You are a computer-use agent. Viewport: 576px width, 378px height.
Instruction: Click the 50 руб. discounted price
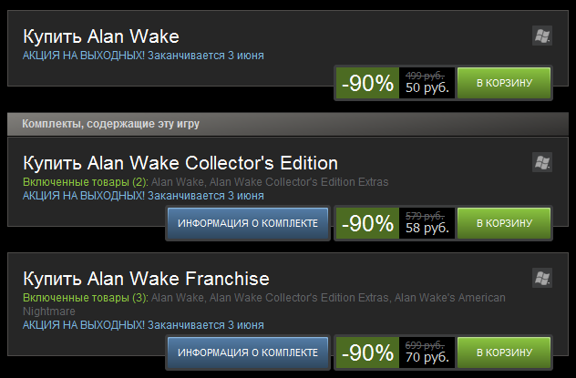pyautogui.click(x=427, y=87)
